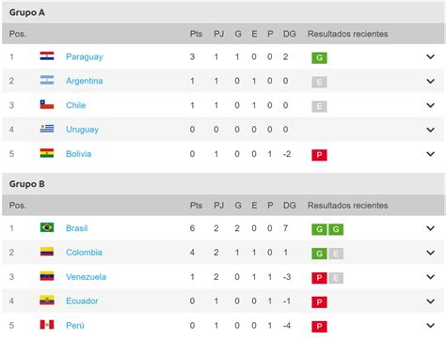Expand Ecuador row details arrow
The height and width of the screenshot is (339, 446).
click(x=430, y=301)
